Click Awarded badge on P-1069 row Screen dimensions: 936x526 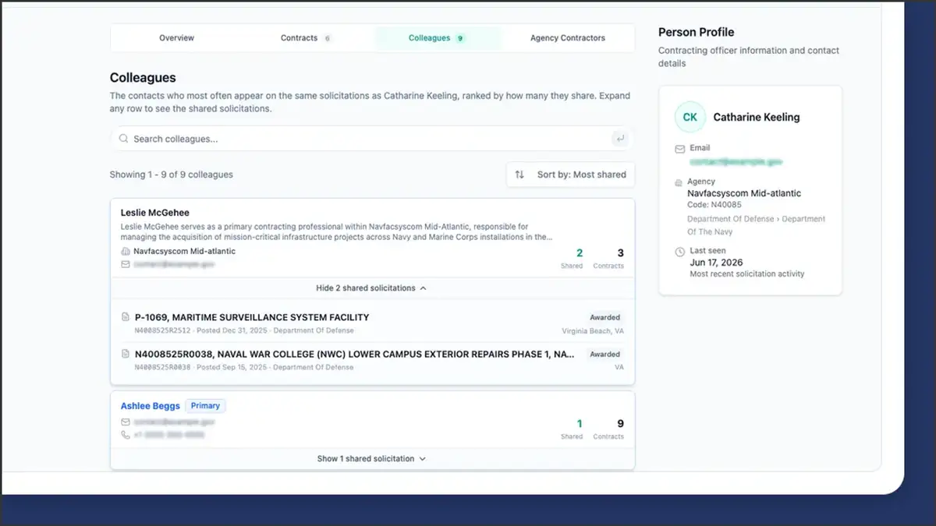(605, 317)
